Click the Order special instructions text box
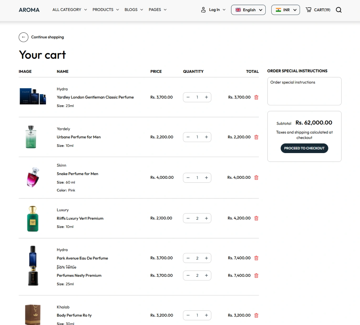Screen dimensions: 360x325 click(x=304, y=91)
